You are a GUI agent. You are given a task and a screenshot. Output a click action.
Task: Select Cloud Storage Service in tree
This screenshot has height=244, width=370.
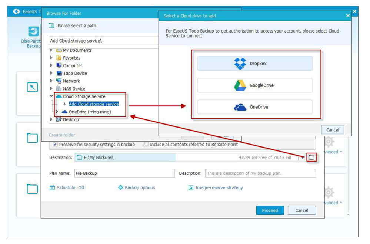[84, 96]
